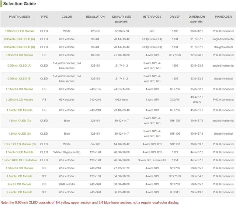Click the 160×80 resolution cell

coord(95,55)
